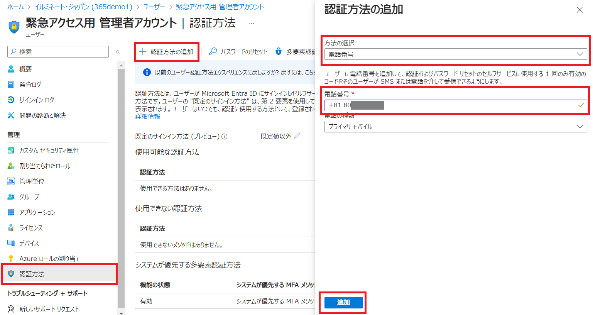Click the 新しいサポート リクエスト headset icon
593x315 pixels.
tap(11, 309)
